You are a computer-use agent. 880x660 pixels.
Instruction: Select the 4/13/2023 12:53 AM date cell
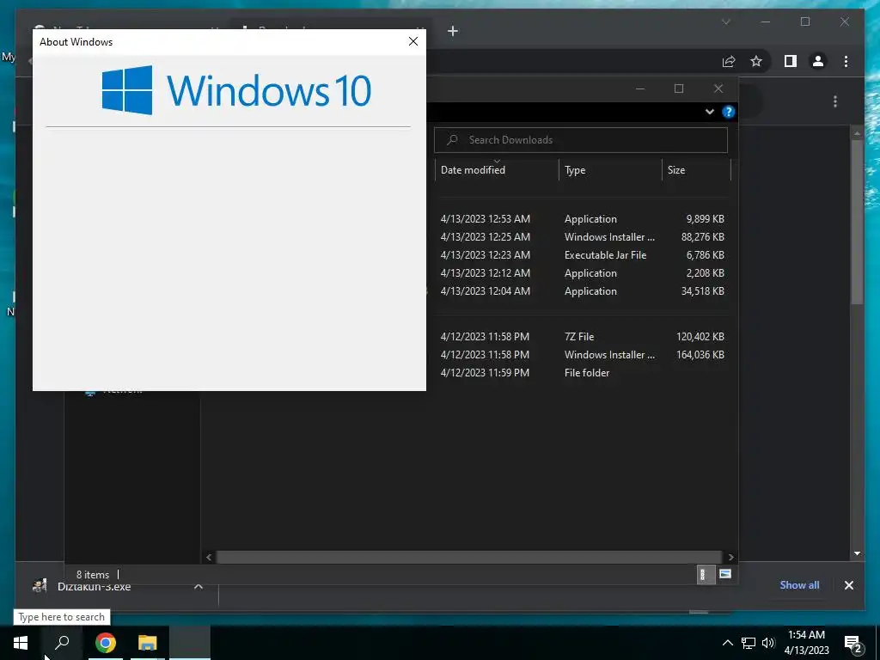pos(485,219)
